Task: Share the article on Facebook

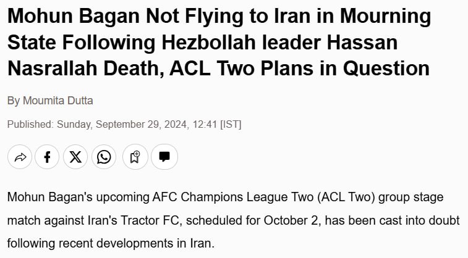Action: coord(47,157)
